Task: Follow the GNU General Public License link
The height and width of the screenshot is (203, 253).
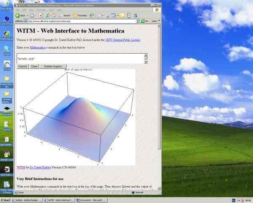Action: [x=123, y=40]
